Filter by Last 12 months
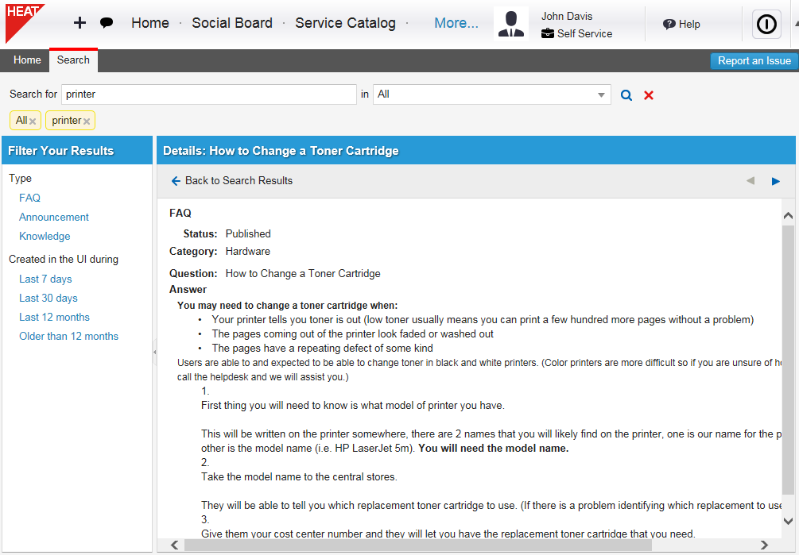The image size is (799, 555). coord(55,317)
